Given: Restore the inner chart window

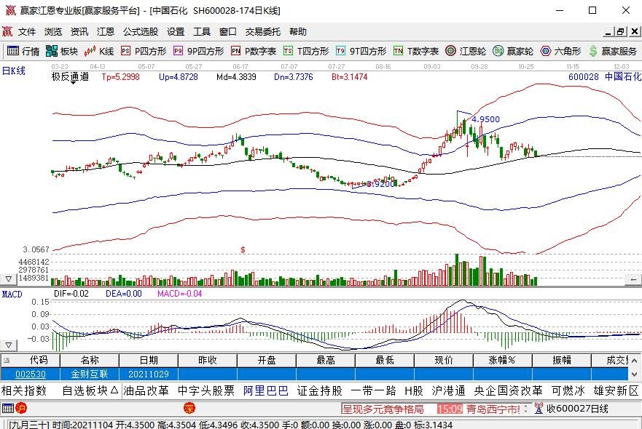Looking at the screenshot, I should [x=621, y=31].
